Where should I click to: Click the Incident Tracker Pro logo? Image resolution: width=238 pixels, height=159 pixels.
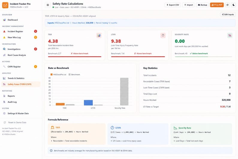[5, 5]
